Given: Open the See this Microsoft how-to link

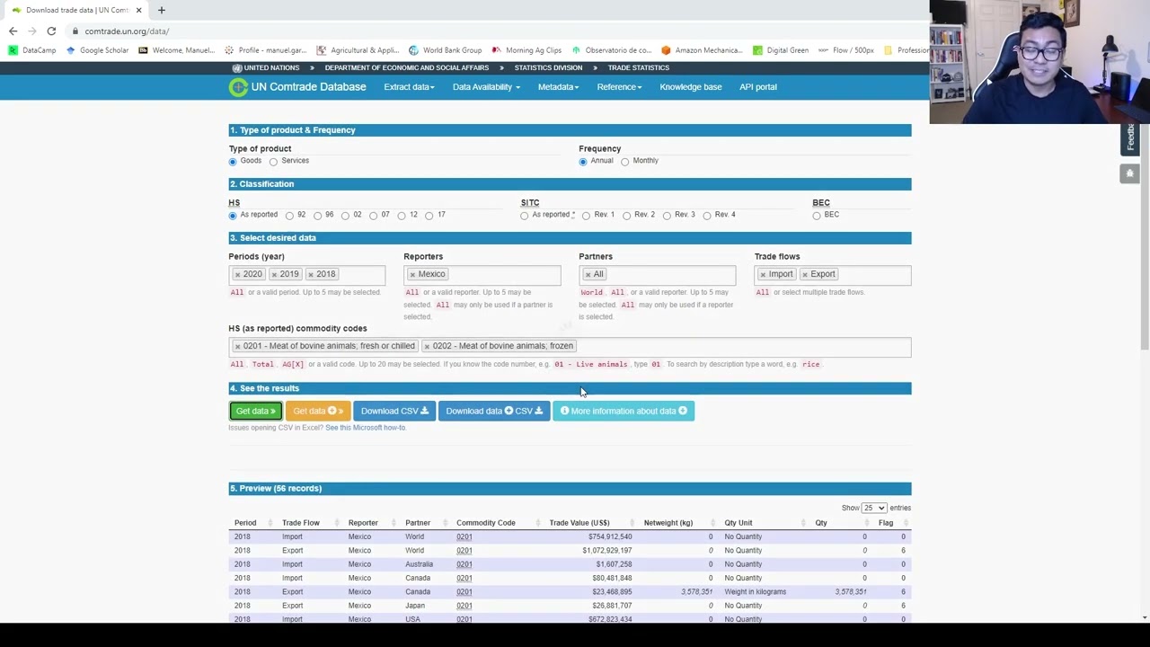Looking at the screenshot, I should pos(366,428).
